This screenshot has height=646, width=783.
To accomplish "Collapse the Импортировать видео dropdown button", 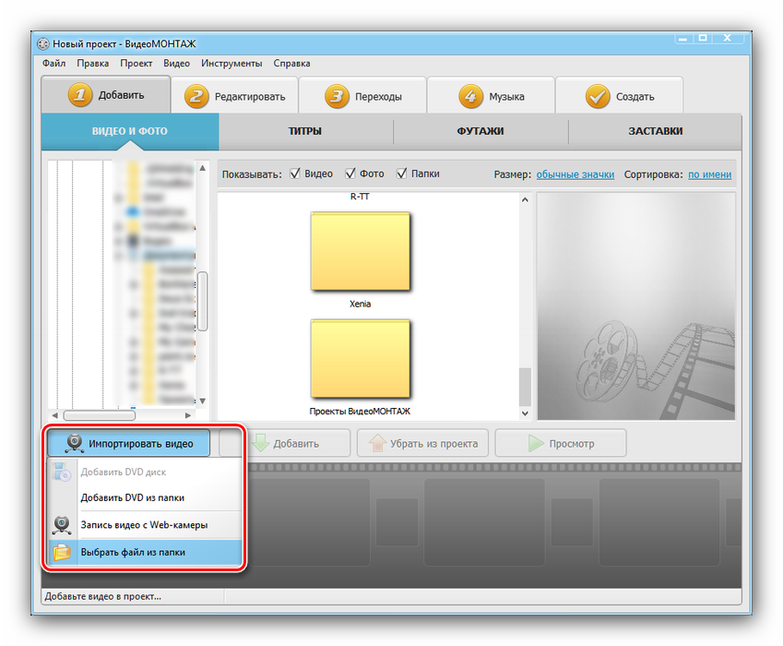I will (129, 444).
